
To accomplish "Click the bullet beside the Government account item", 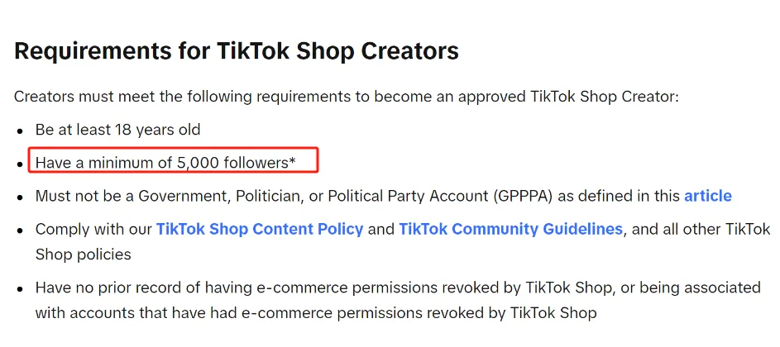I will (20, 197).
